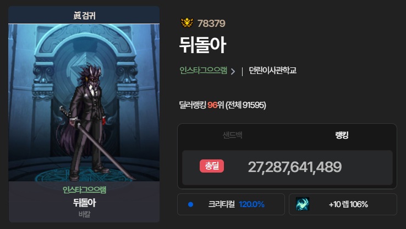Click the chevron arrow after 인스타그으으램
Image resolution: width=406 pixels, height=229 pixels.
coord(233,71)
